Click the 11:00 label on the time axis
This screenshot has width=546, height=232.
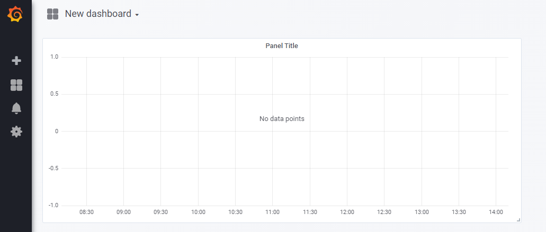pyautogui.click(x=272, y=212)
